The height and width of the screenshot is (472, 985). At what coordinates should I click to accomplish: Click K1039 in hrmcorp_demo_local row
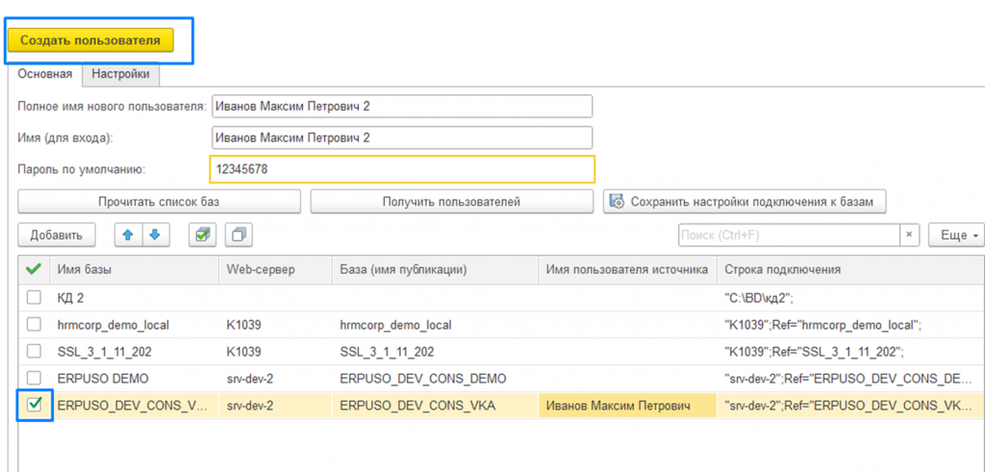(x=275, y=325)
